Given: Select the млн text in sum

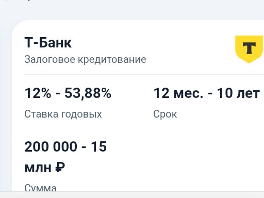Looking at the screenshot, I should pyautogui.click(x=38, y=168).
